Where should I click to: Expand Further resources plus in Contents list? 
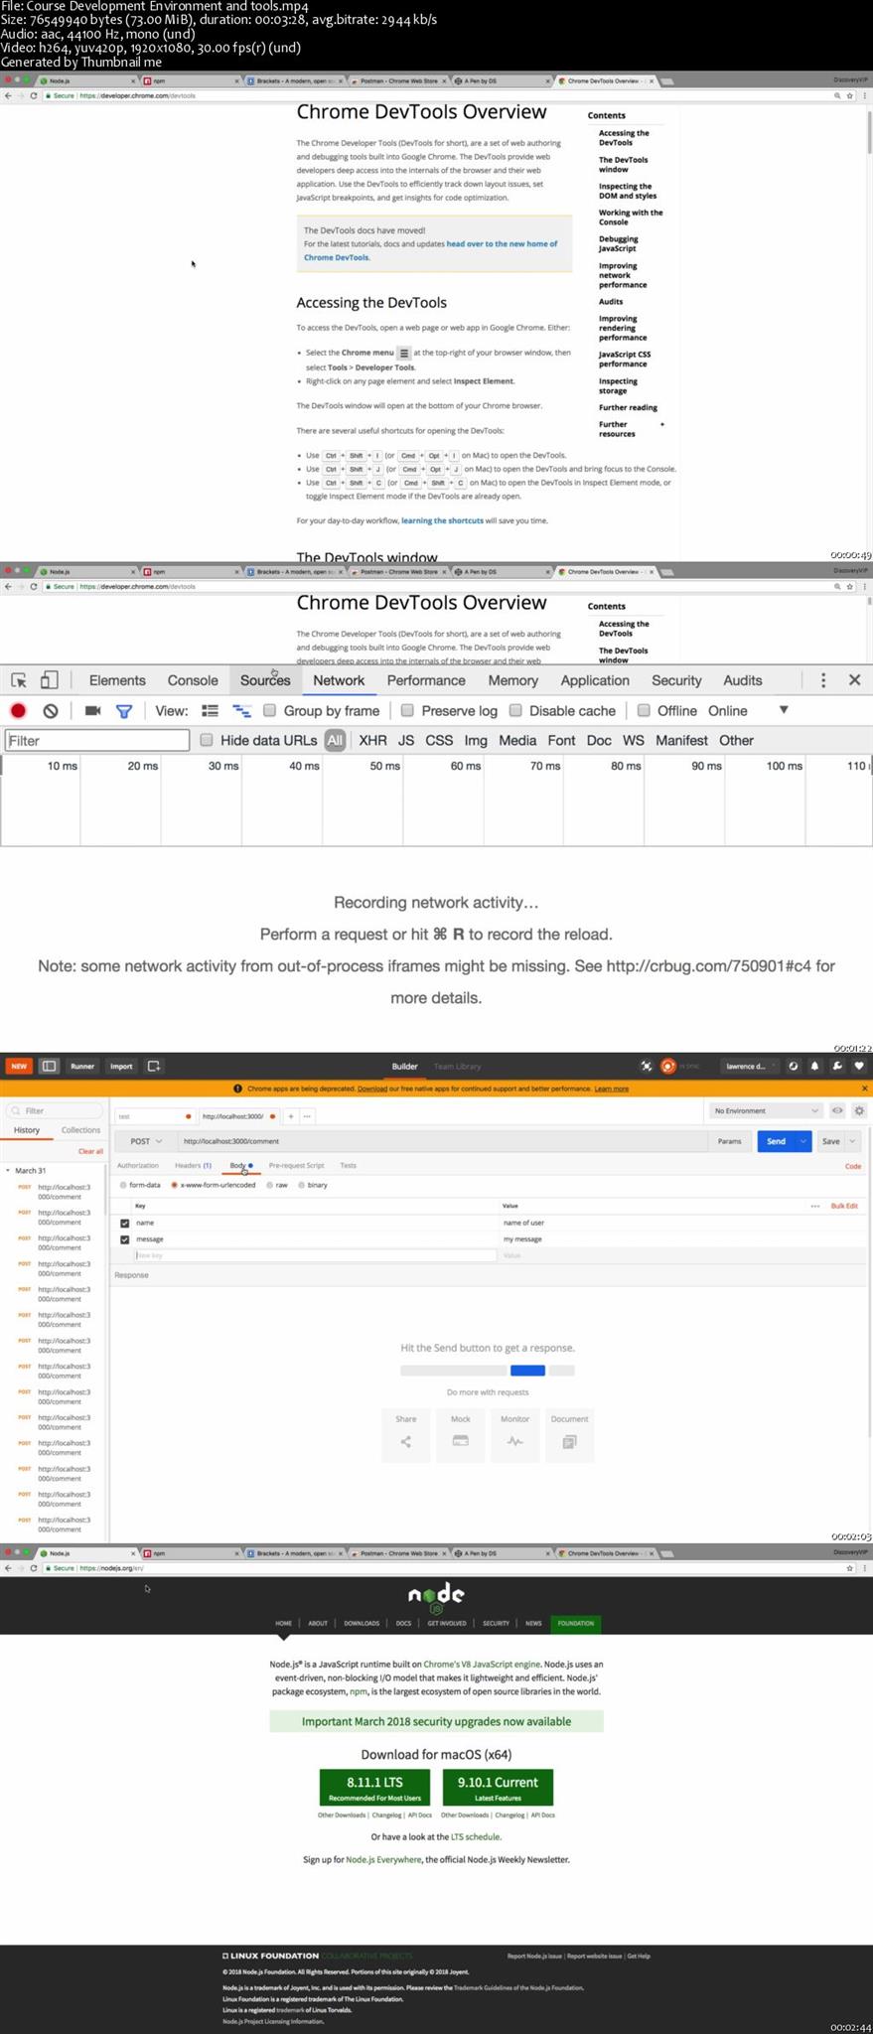[x=662, y=424]
